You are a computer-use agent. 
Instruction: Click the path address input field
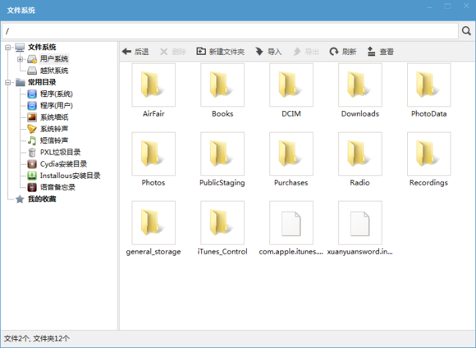(230, 31)
